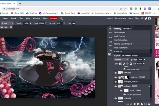Expand the layer Opacity dropdown arrow
The width and height of the screenshot is (159, 106).
[144, 60]
